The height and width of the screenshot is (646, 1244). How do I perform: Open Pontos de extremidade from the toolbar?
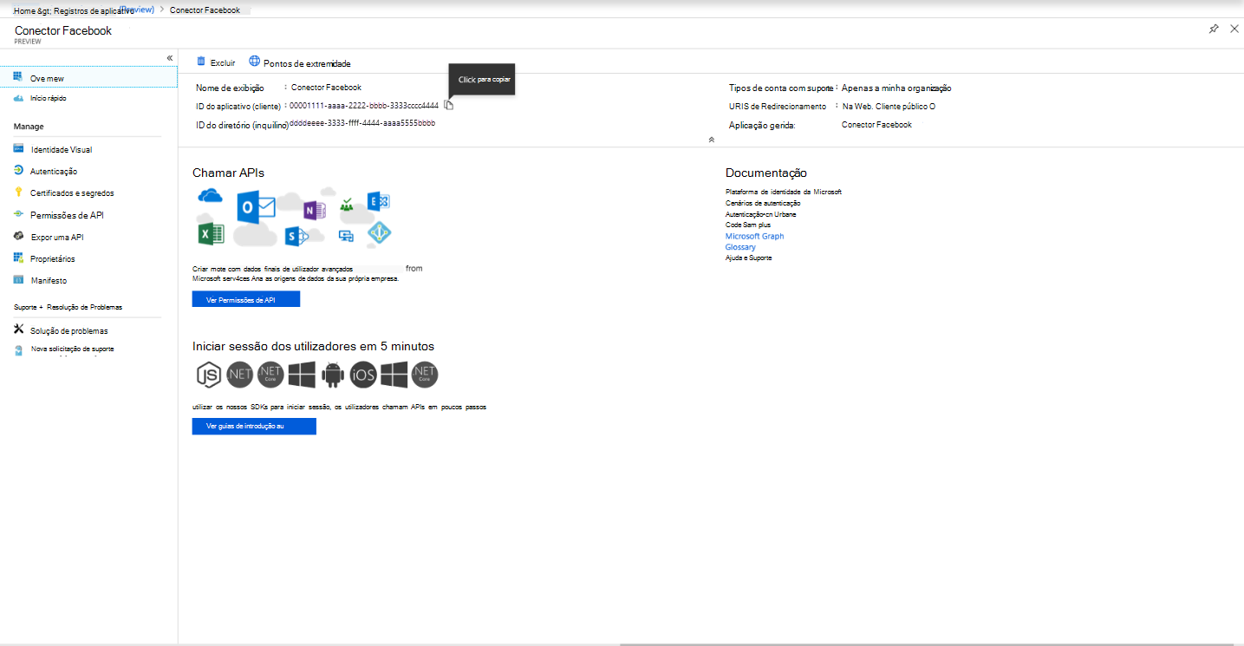[300, 63]
